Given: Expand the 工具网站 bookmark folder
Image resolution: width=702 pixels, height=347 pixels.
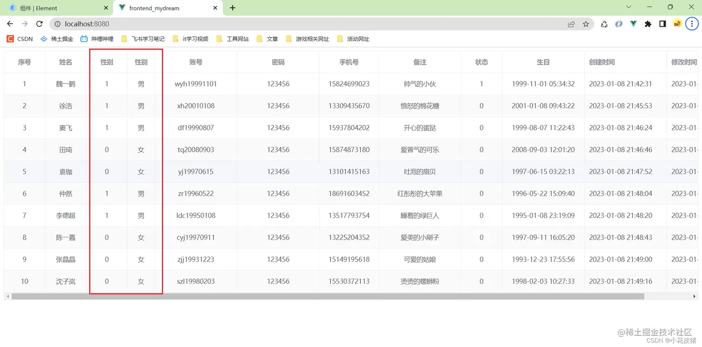Looking at the screenshot, I should (232, 39).
